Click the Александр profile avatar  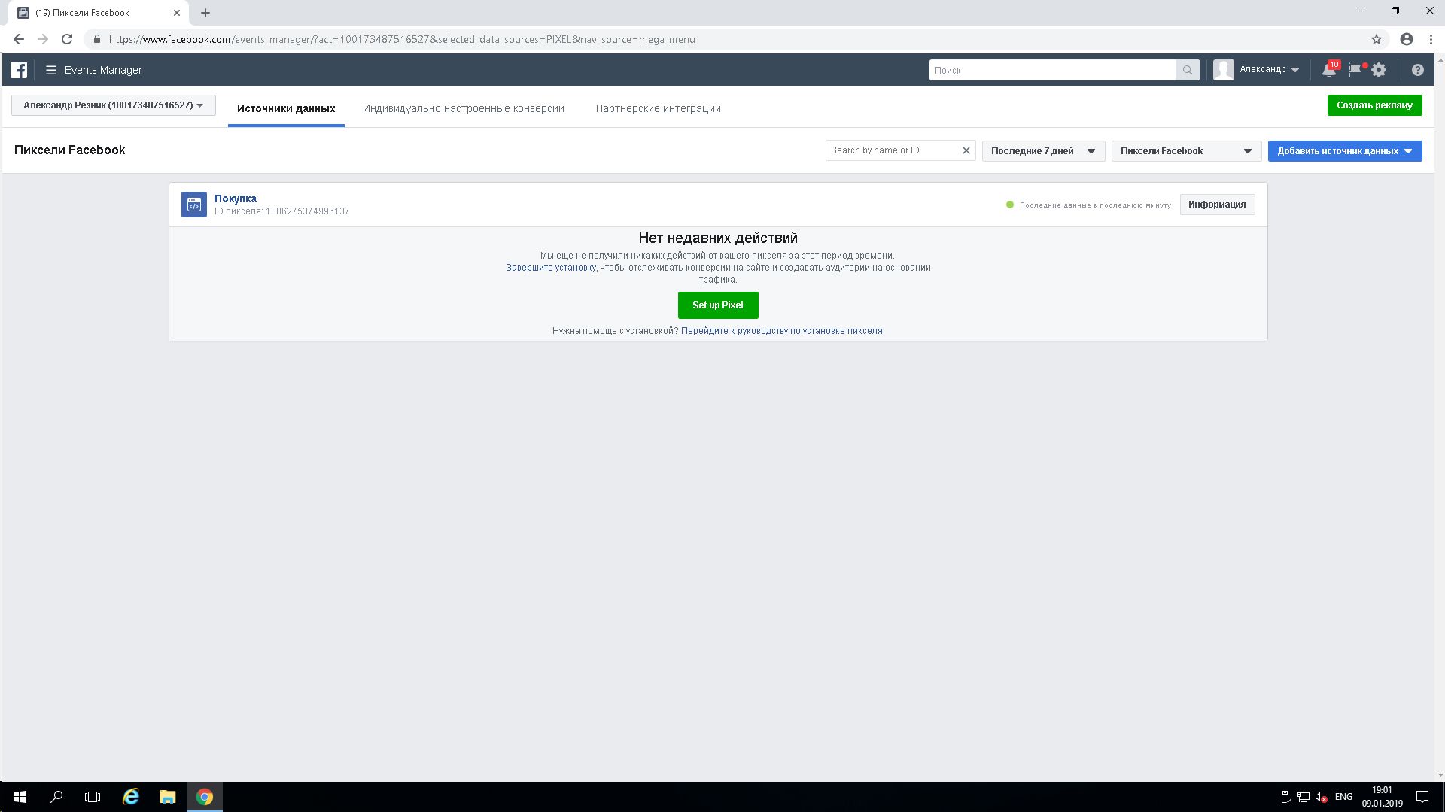[x=1223, y=70]
